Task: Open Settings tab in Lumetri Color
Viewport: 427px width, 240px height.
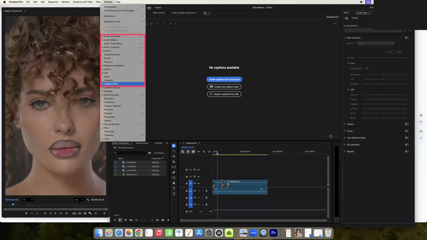Action: coord(355,18)
